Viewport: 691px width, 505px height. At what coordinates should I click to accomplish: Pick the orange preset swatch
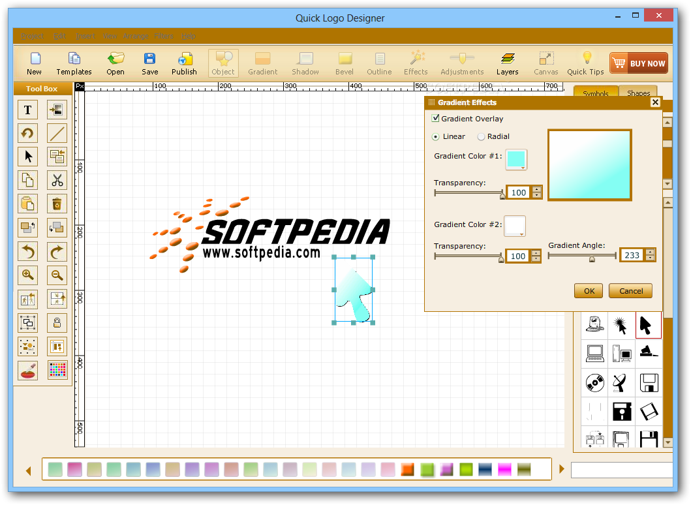pos(408,469)
